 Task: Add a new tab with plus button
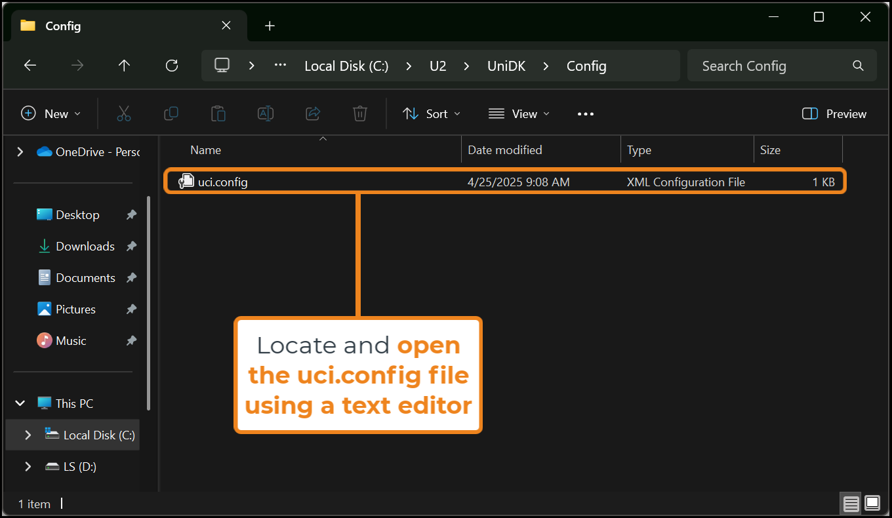[270, 26]
